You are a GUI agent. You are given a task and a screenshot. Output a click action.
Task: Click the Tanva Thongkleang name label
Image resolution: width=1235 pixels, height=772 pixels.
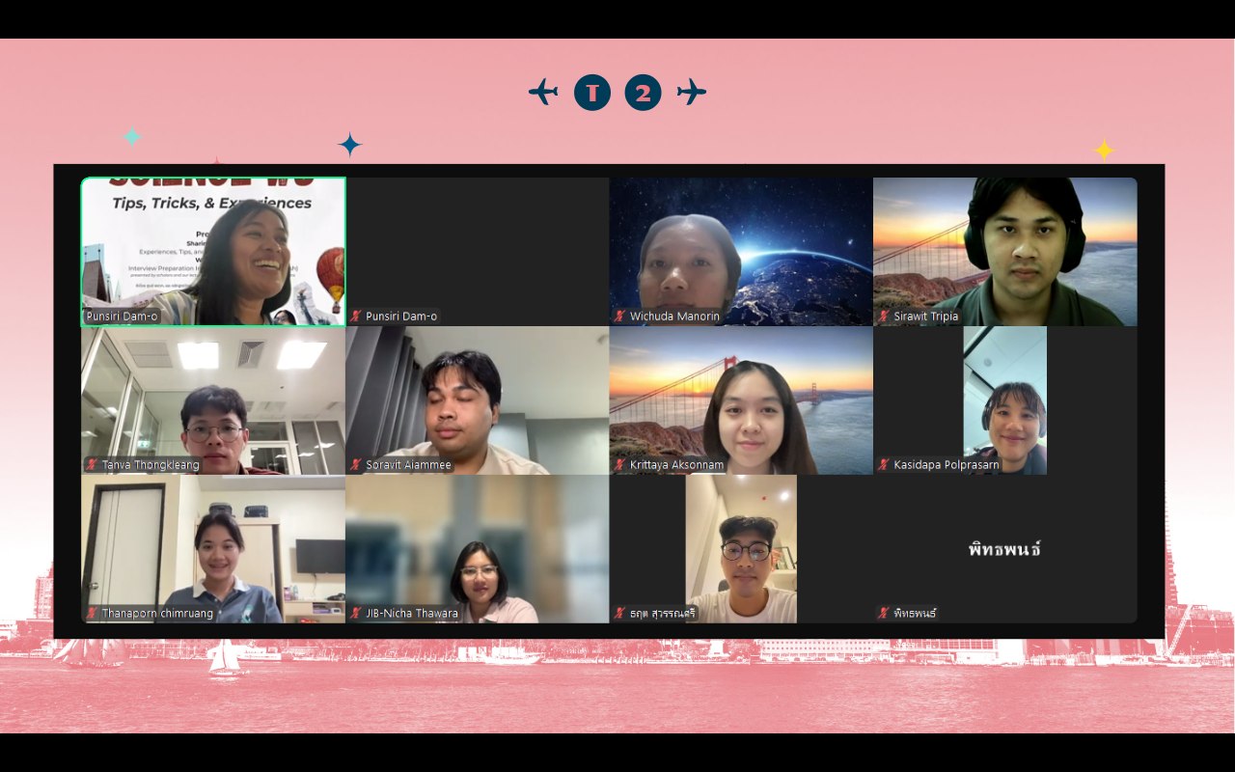pos(150,465)
